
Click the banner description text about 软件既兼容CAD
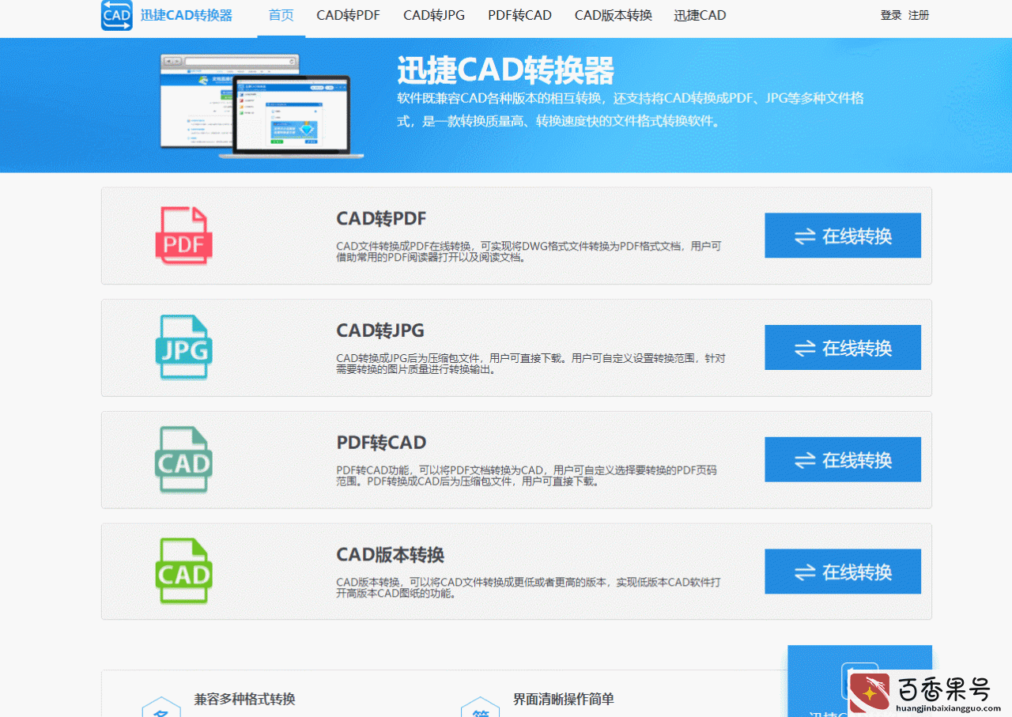click(x=630, y=110)
